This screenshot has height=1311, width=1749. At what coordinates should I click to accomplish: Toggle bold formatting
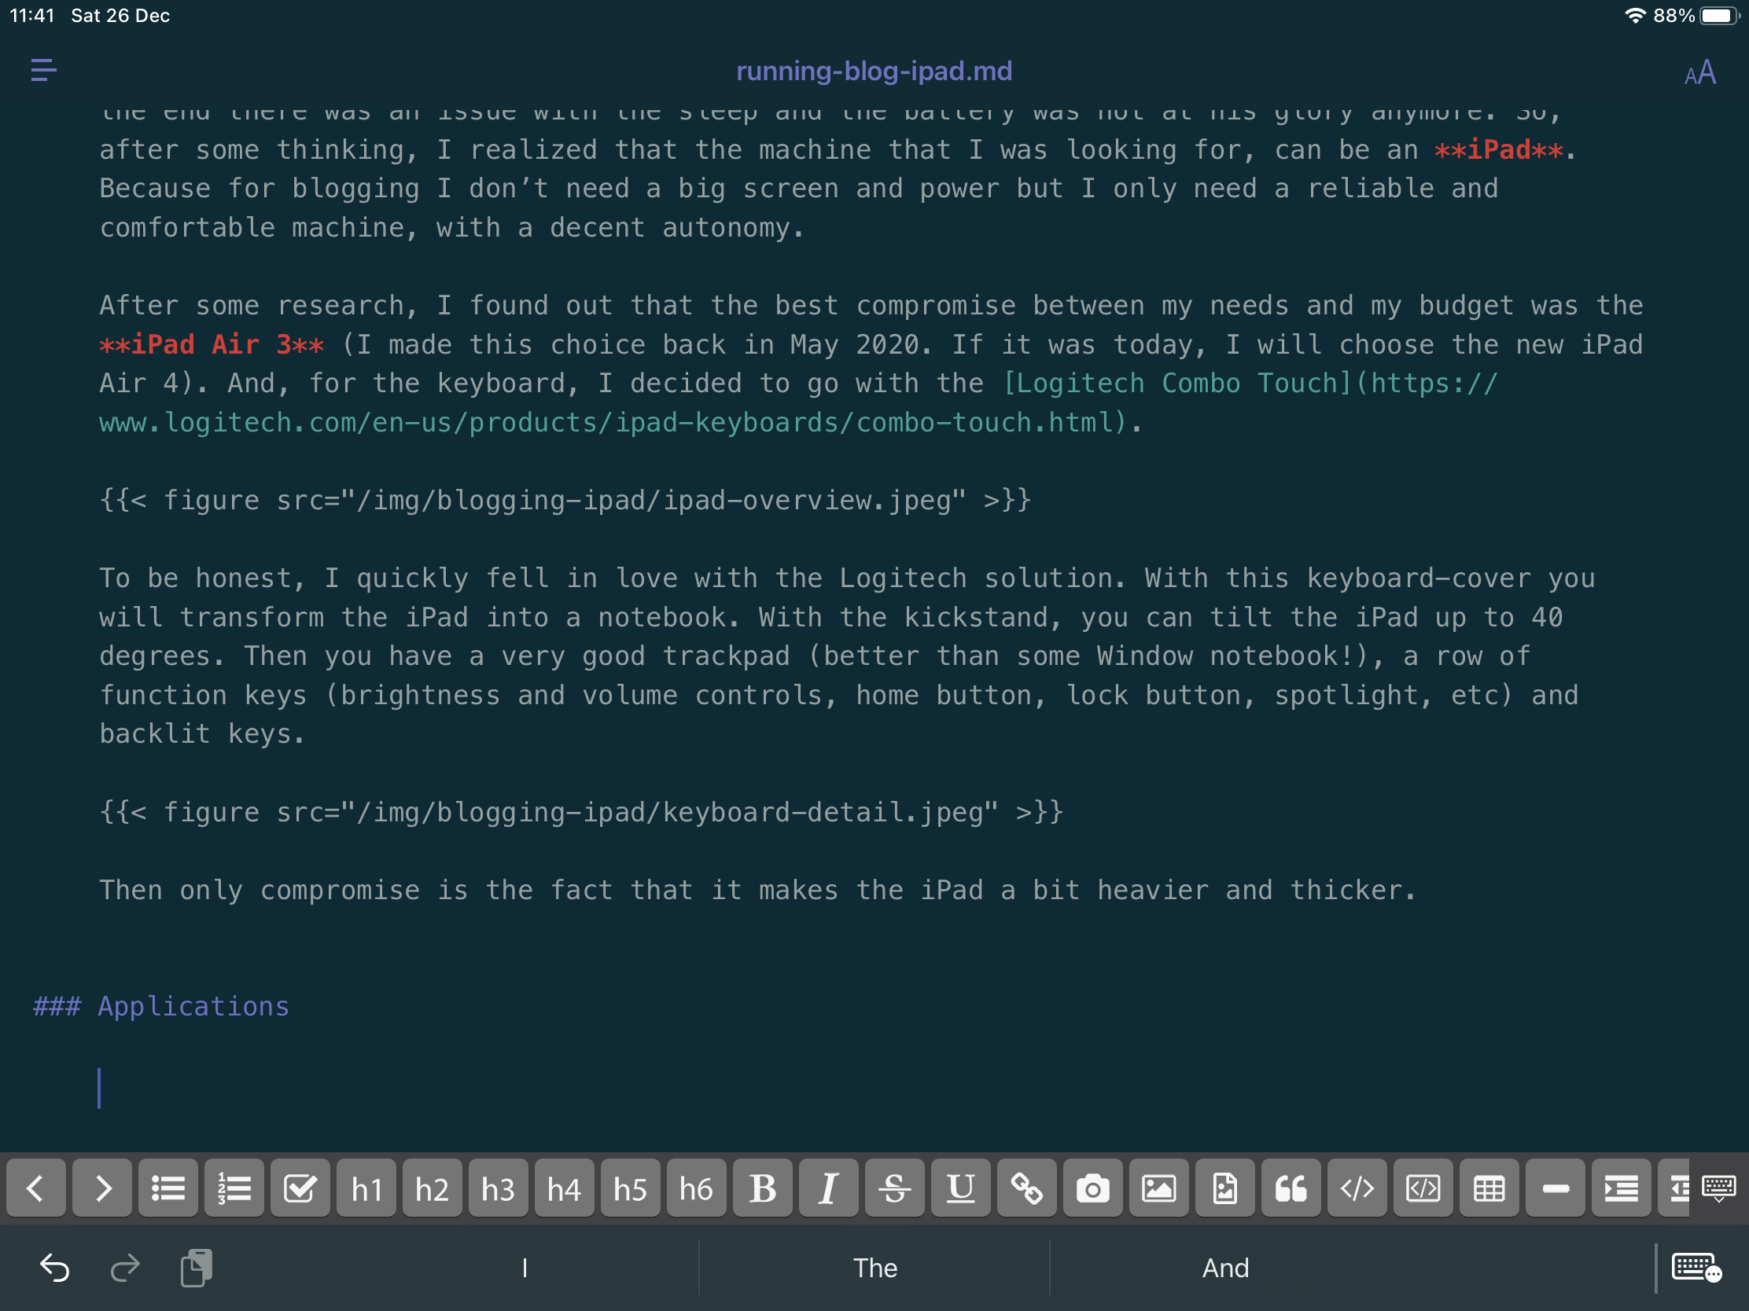coord(762,1188)
